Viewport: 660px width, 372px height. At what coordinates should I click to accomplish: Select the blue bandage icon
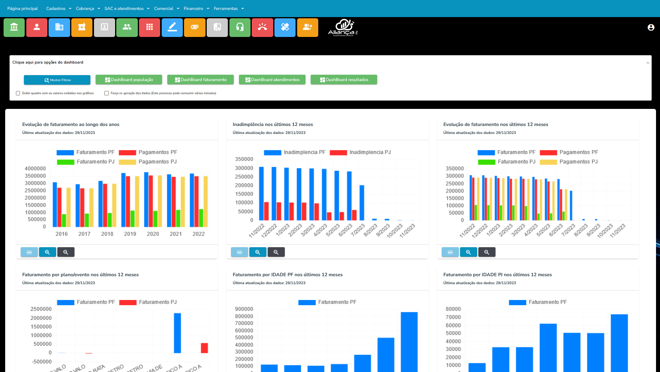point(285,27)
